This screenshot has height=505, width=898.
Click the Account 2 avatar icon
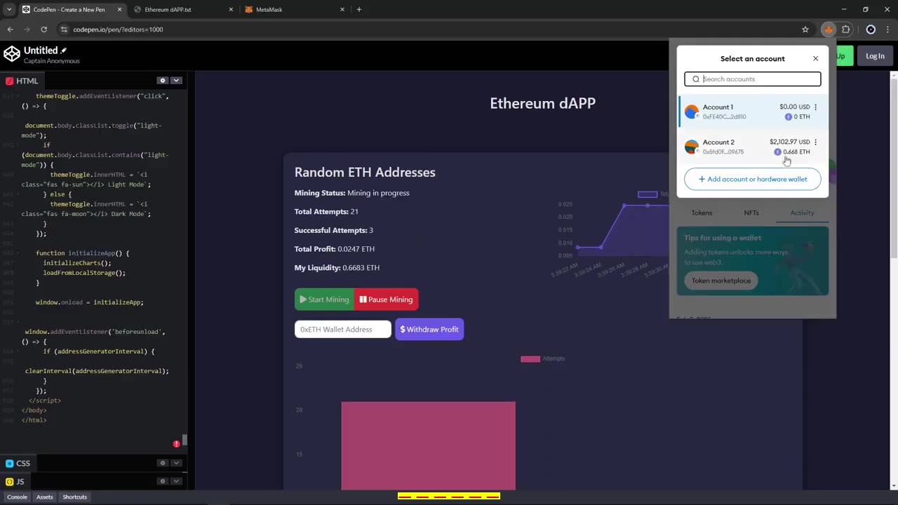pos(692,147)
